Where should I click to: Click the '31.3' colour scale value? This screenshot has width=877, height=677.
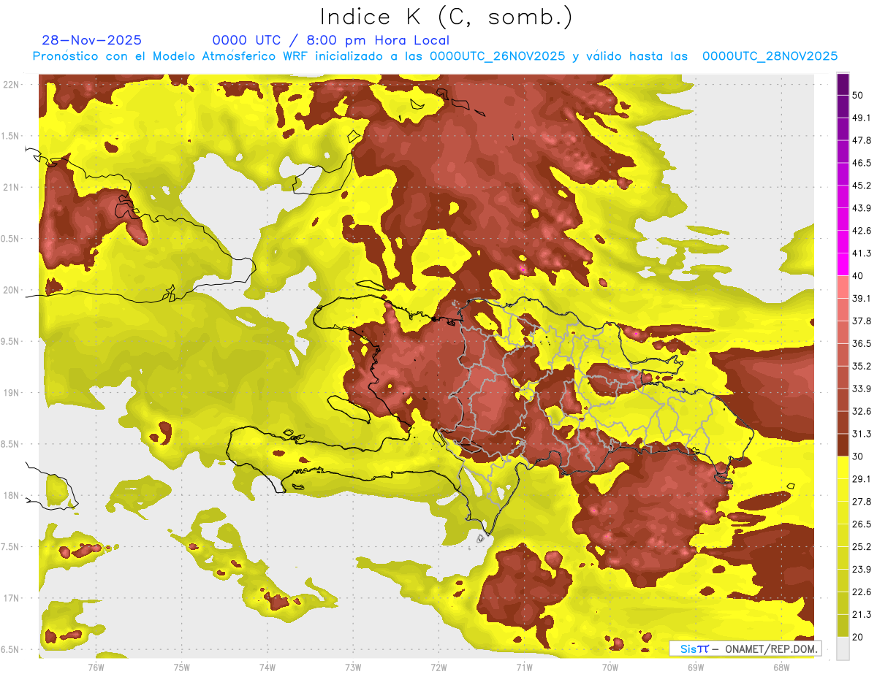862,434
